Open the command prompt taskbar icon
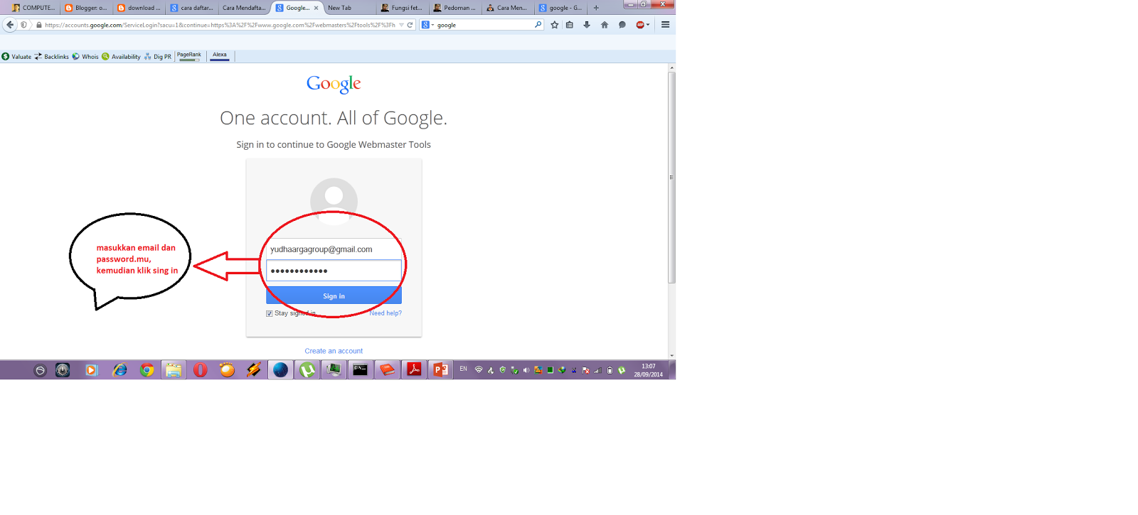This screenshot has width=1138, height=515. (x=361, y=370)
